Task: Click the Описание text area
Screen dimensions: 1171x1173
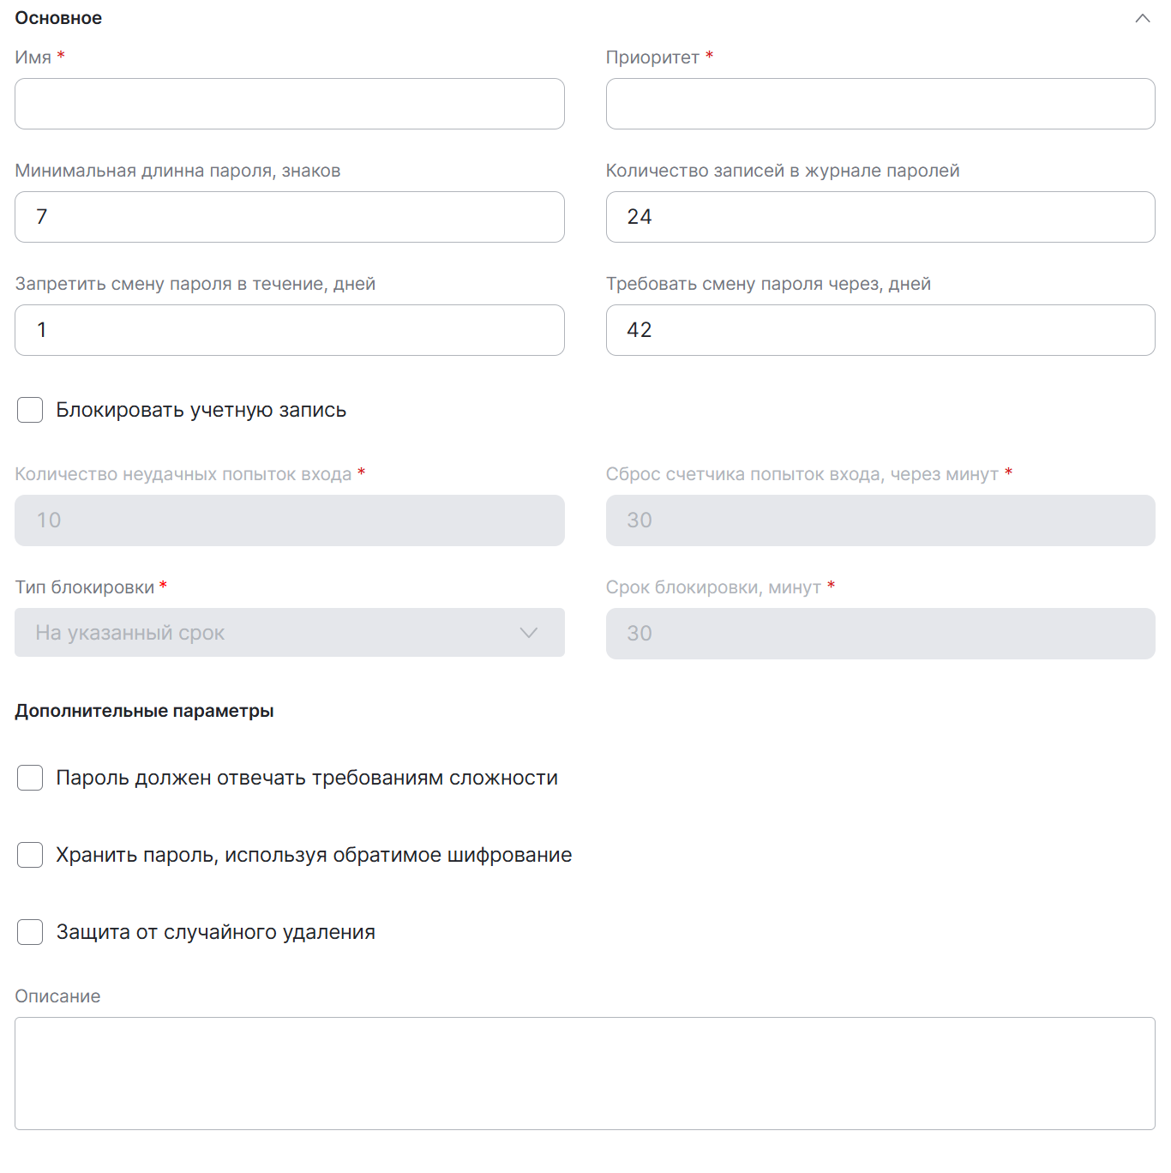Action: (x=585, y=1074)
